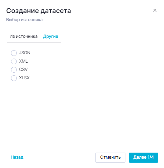
Task: Proceed with the Далее 1/4 button
Action: click(144, 158)
